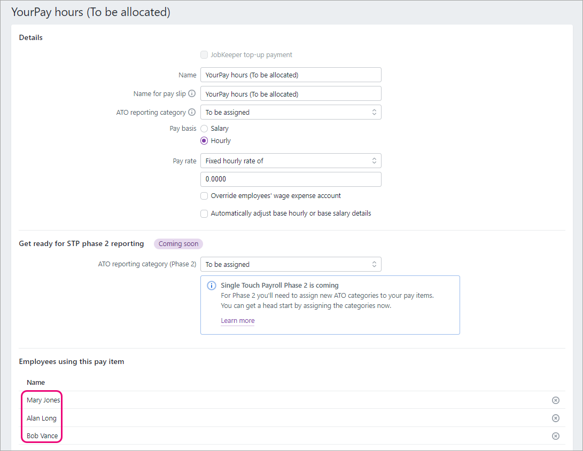This screenshot has height=451, width=583.
Task: Select the Hourly pay basis option
Action: pos(204,141)
